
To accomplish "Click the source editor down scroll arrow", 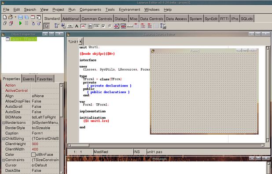I will [268, 140].
